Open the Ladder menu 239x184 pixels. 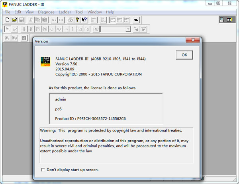[65, 12]
